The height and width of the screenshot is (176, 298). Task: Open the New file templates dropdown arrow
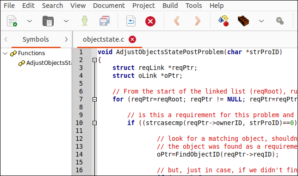(x=30, y=21)
